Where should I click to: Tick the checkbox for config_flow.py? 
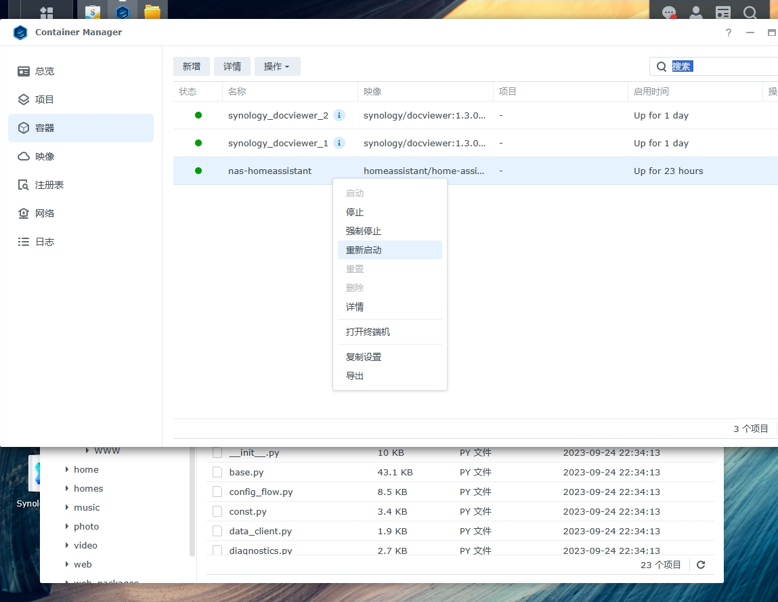217,492
